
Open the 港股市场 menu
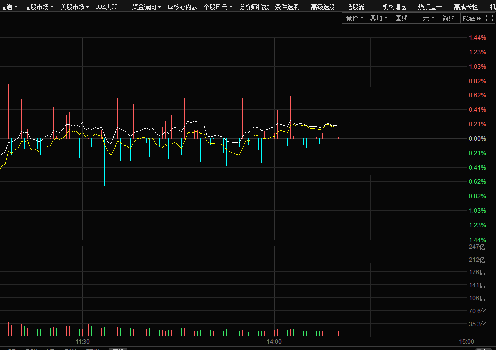tap(39, 7)
